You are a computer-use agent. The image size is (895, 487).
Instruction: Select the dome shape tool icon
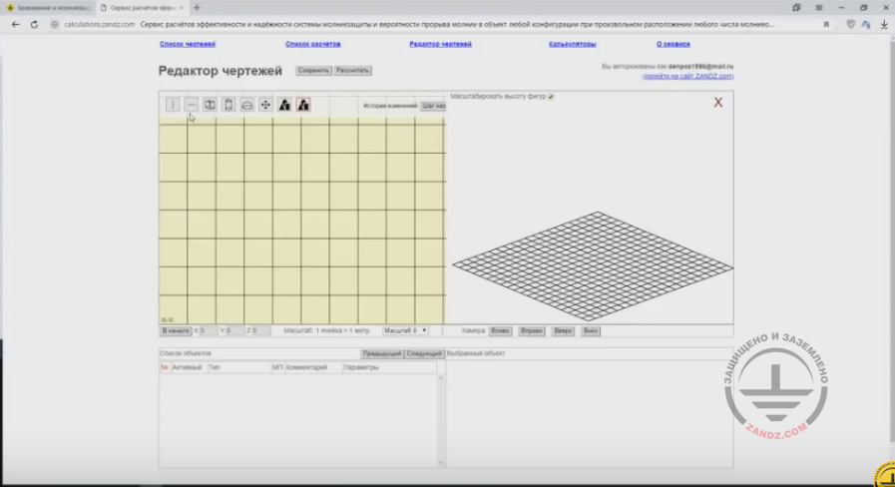pos(246,105)
